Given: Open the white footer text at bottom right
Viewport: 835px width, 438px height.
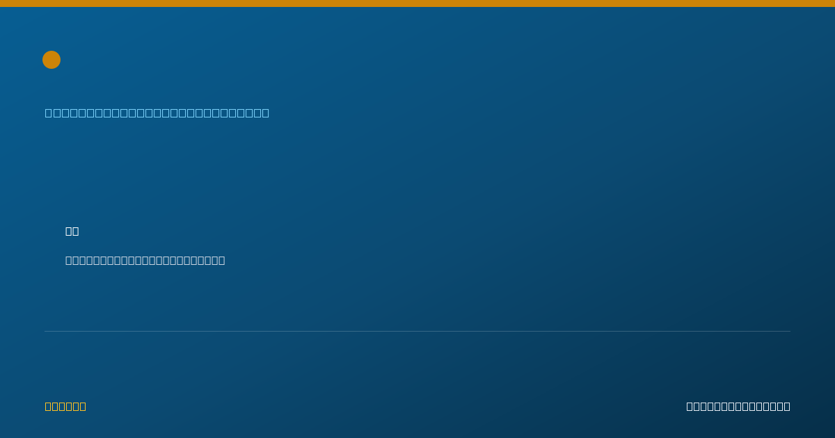Looking at the screenshot, I should click(x=738, y=406).
